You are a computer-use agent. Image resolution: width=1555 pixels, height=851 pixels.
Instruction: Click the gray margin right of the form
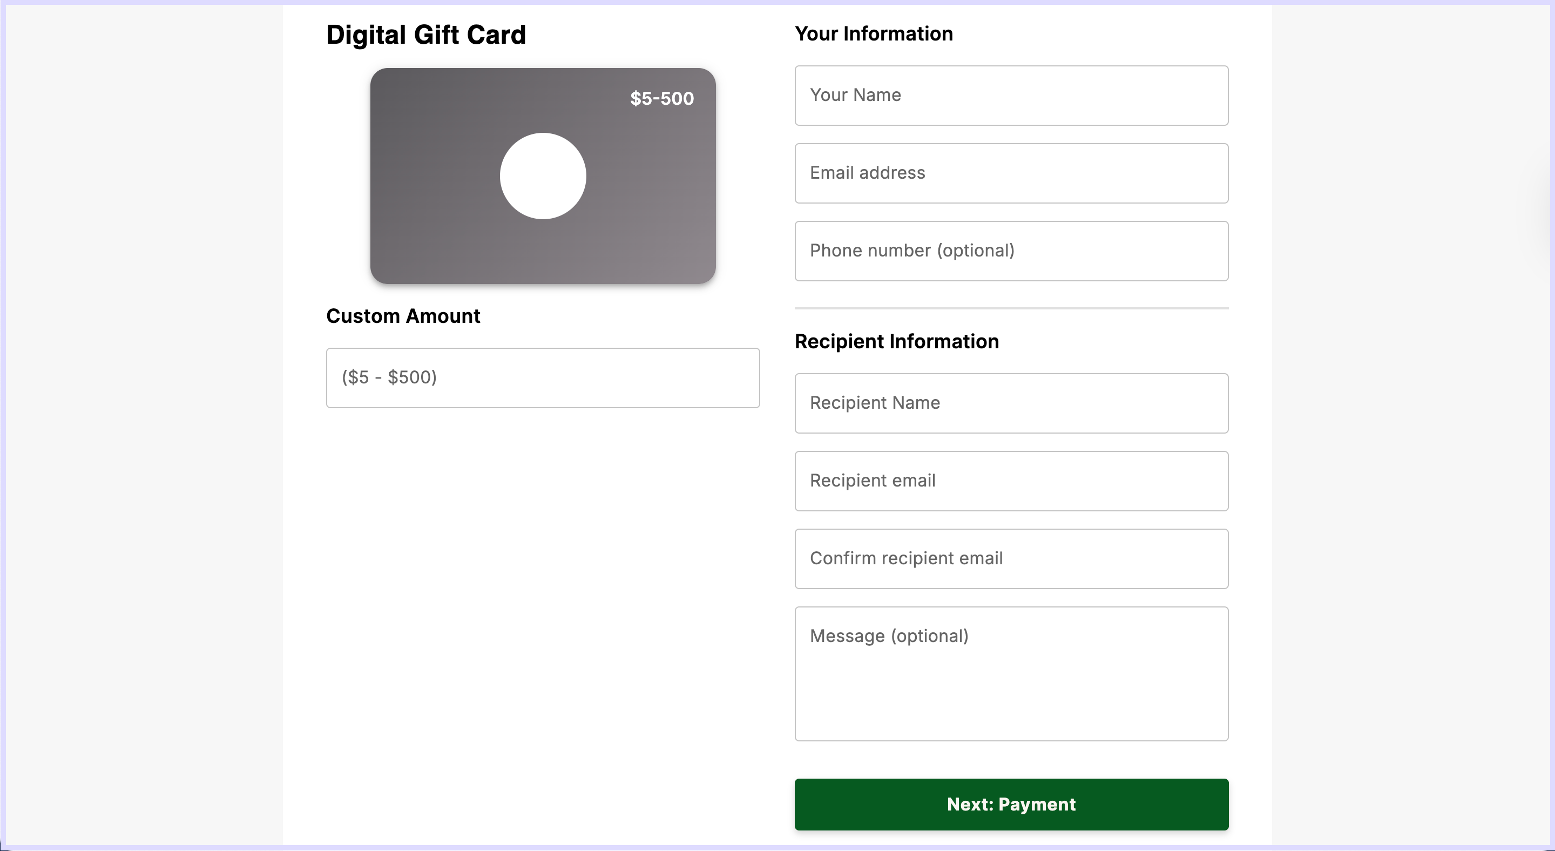pos(1412,422)
